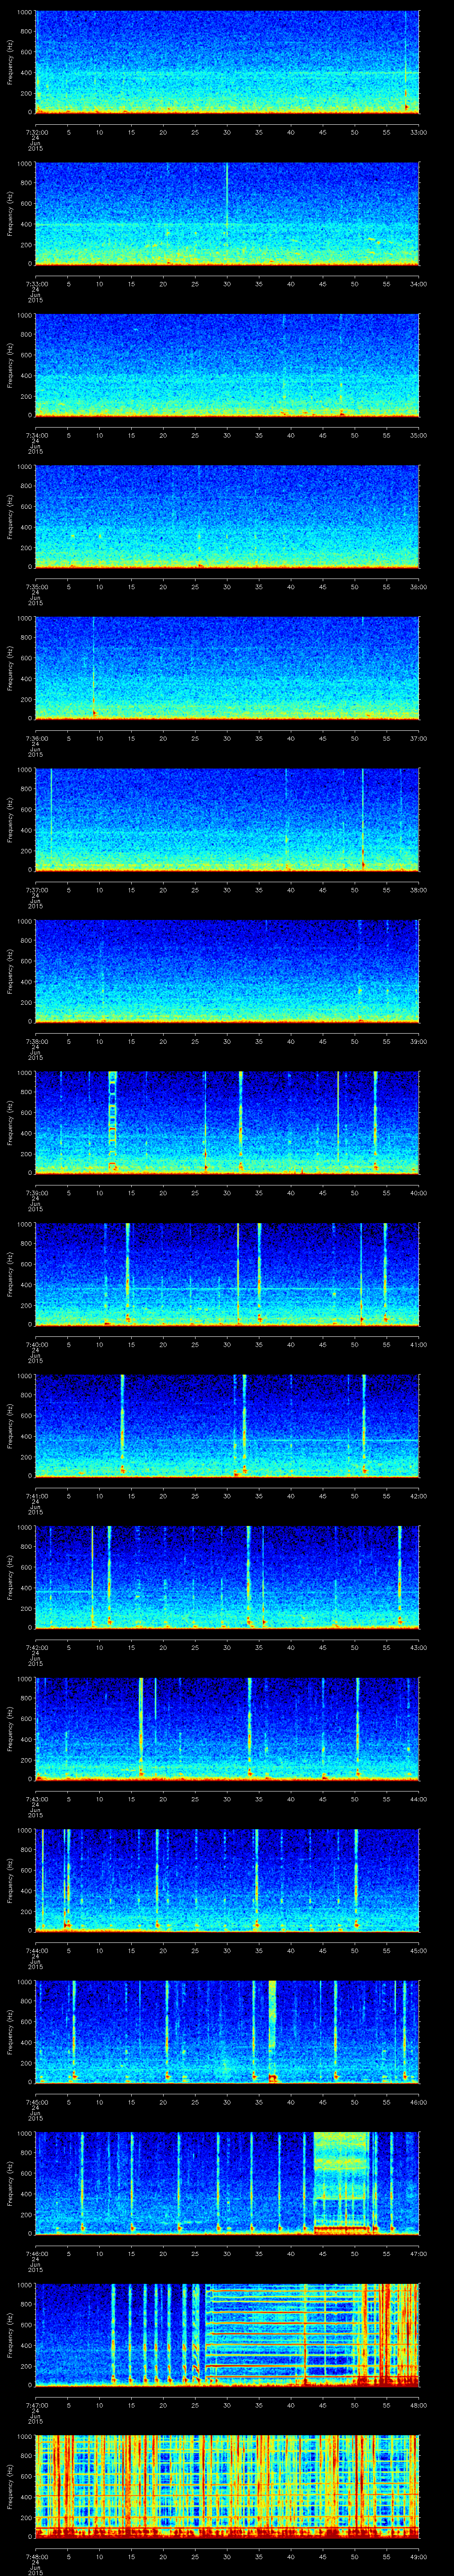This screenshot has height=2576, width=454.
Task: Select the 49:00 end time label
Action: [419, 2556]
